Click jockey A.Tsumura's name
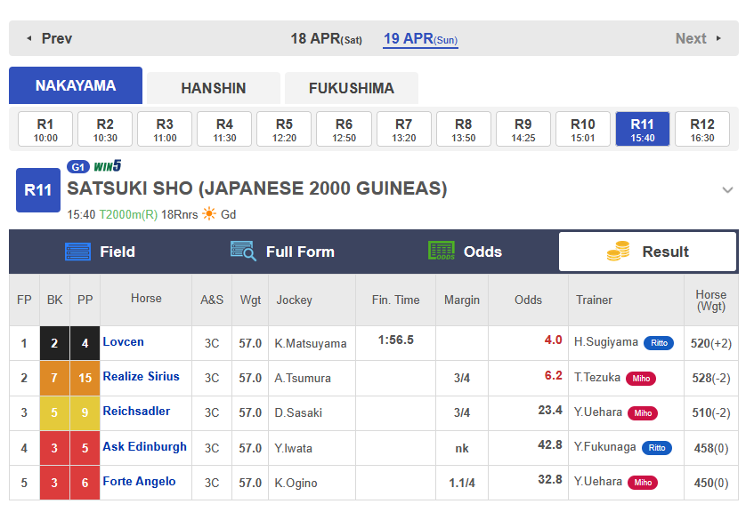 (303, 378)
